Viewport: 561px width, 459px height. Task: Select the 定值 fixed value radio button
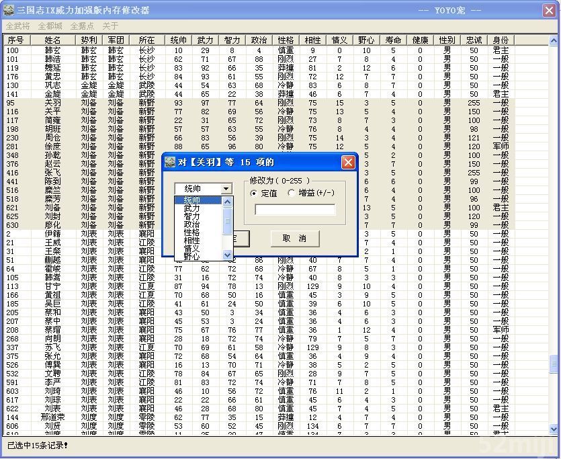254,193
